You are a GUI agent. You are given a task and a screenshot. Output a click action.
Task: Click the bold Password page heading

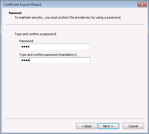tap(15, 13)
